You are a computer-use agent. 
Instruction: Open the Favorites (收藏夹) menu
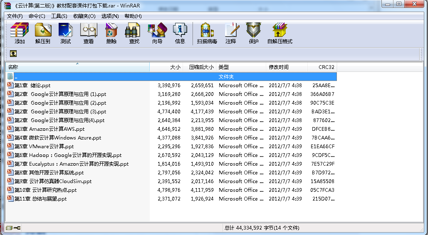tap(84, 16)
